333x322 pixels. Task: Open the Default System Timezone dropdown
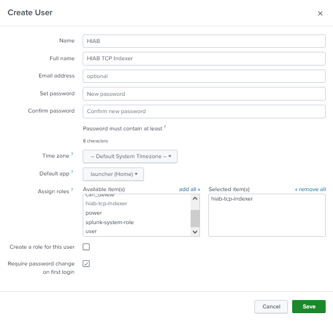pyautogui.click(x=130, y=157)
